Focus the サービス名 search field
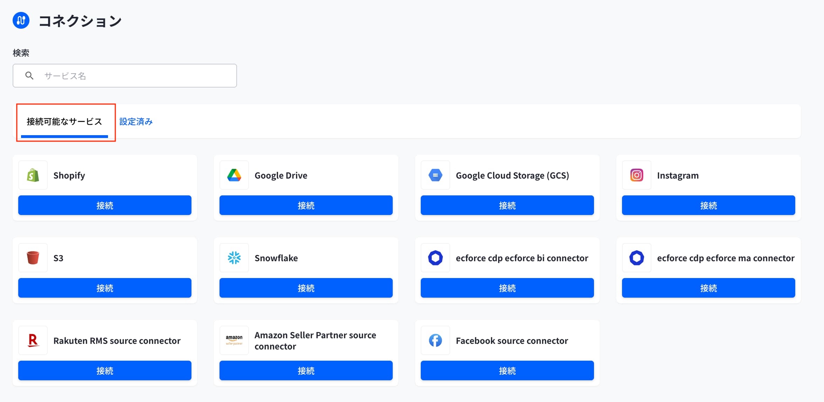 click(x=125, y=76)
